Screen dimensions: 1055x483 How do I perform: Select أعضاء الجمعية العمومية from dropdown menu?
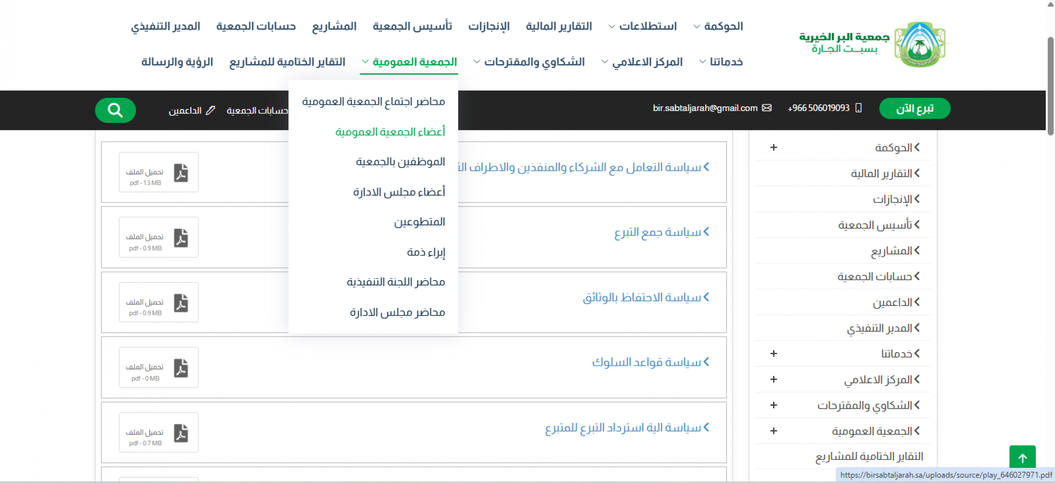(389, 132)
